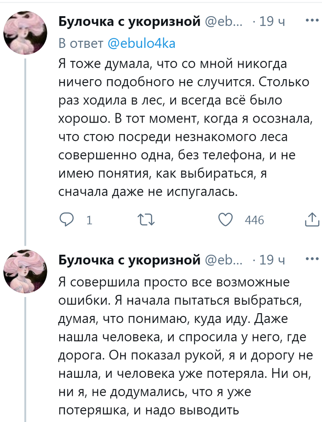Screen dimensions: 322x422
Task: Open the tweet starting 'Я тоже думала'
Action: point(184,125)
